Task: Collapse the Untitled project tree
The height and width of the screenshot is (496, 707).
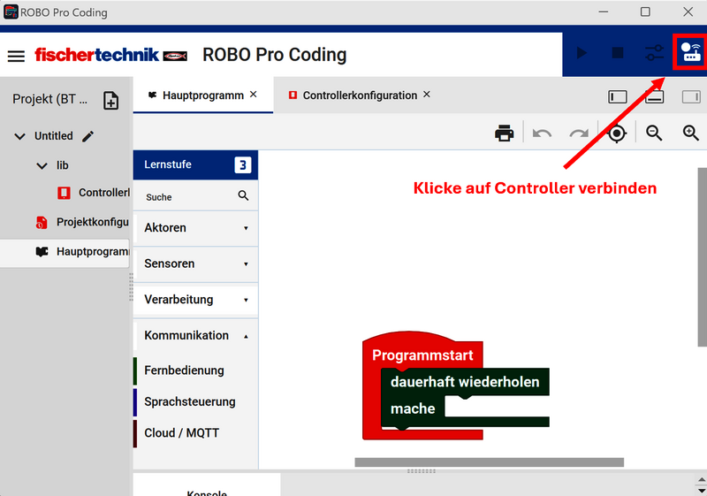Action: point(19,136)
